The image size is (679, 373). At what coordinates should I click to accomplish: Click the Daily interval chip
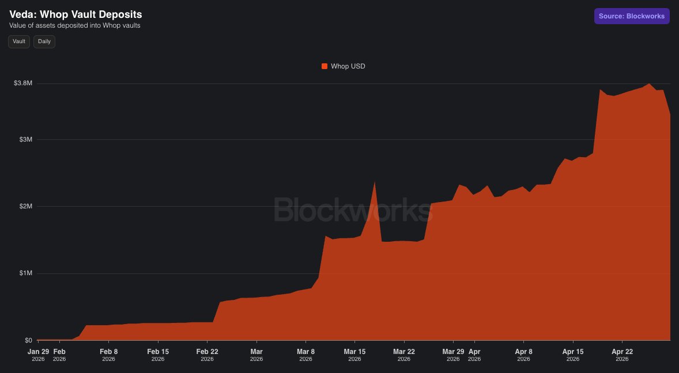[44, 41]
